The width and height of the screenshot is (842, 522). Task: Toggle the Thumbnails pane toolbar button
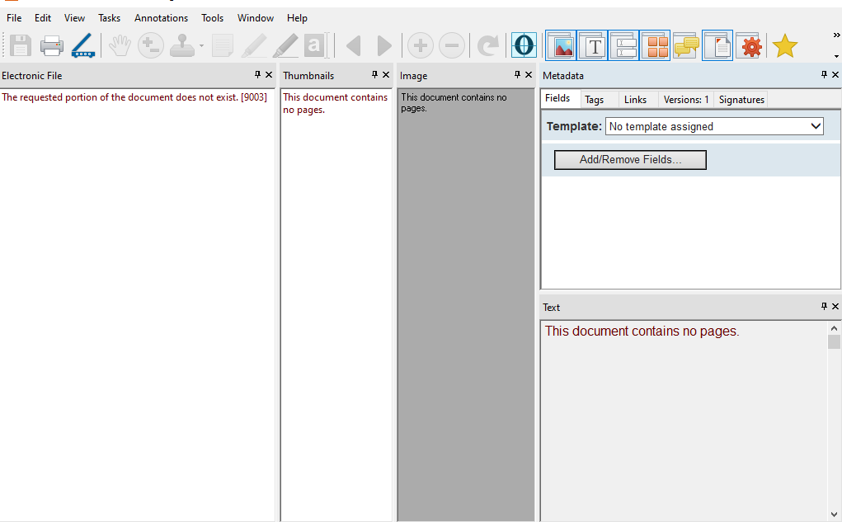655,46
